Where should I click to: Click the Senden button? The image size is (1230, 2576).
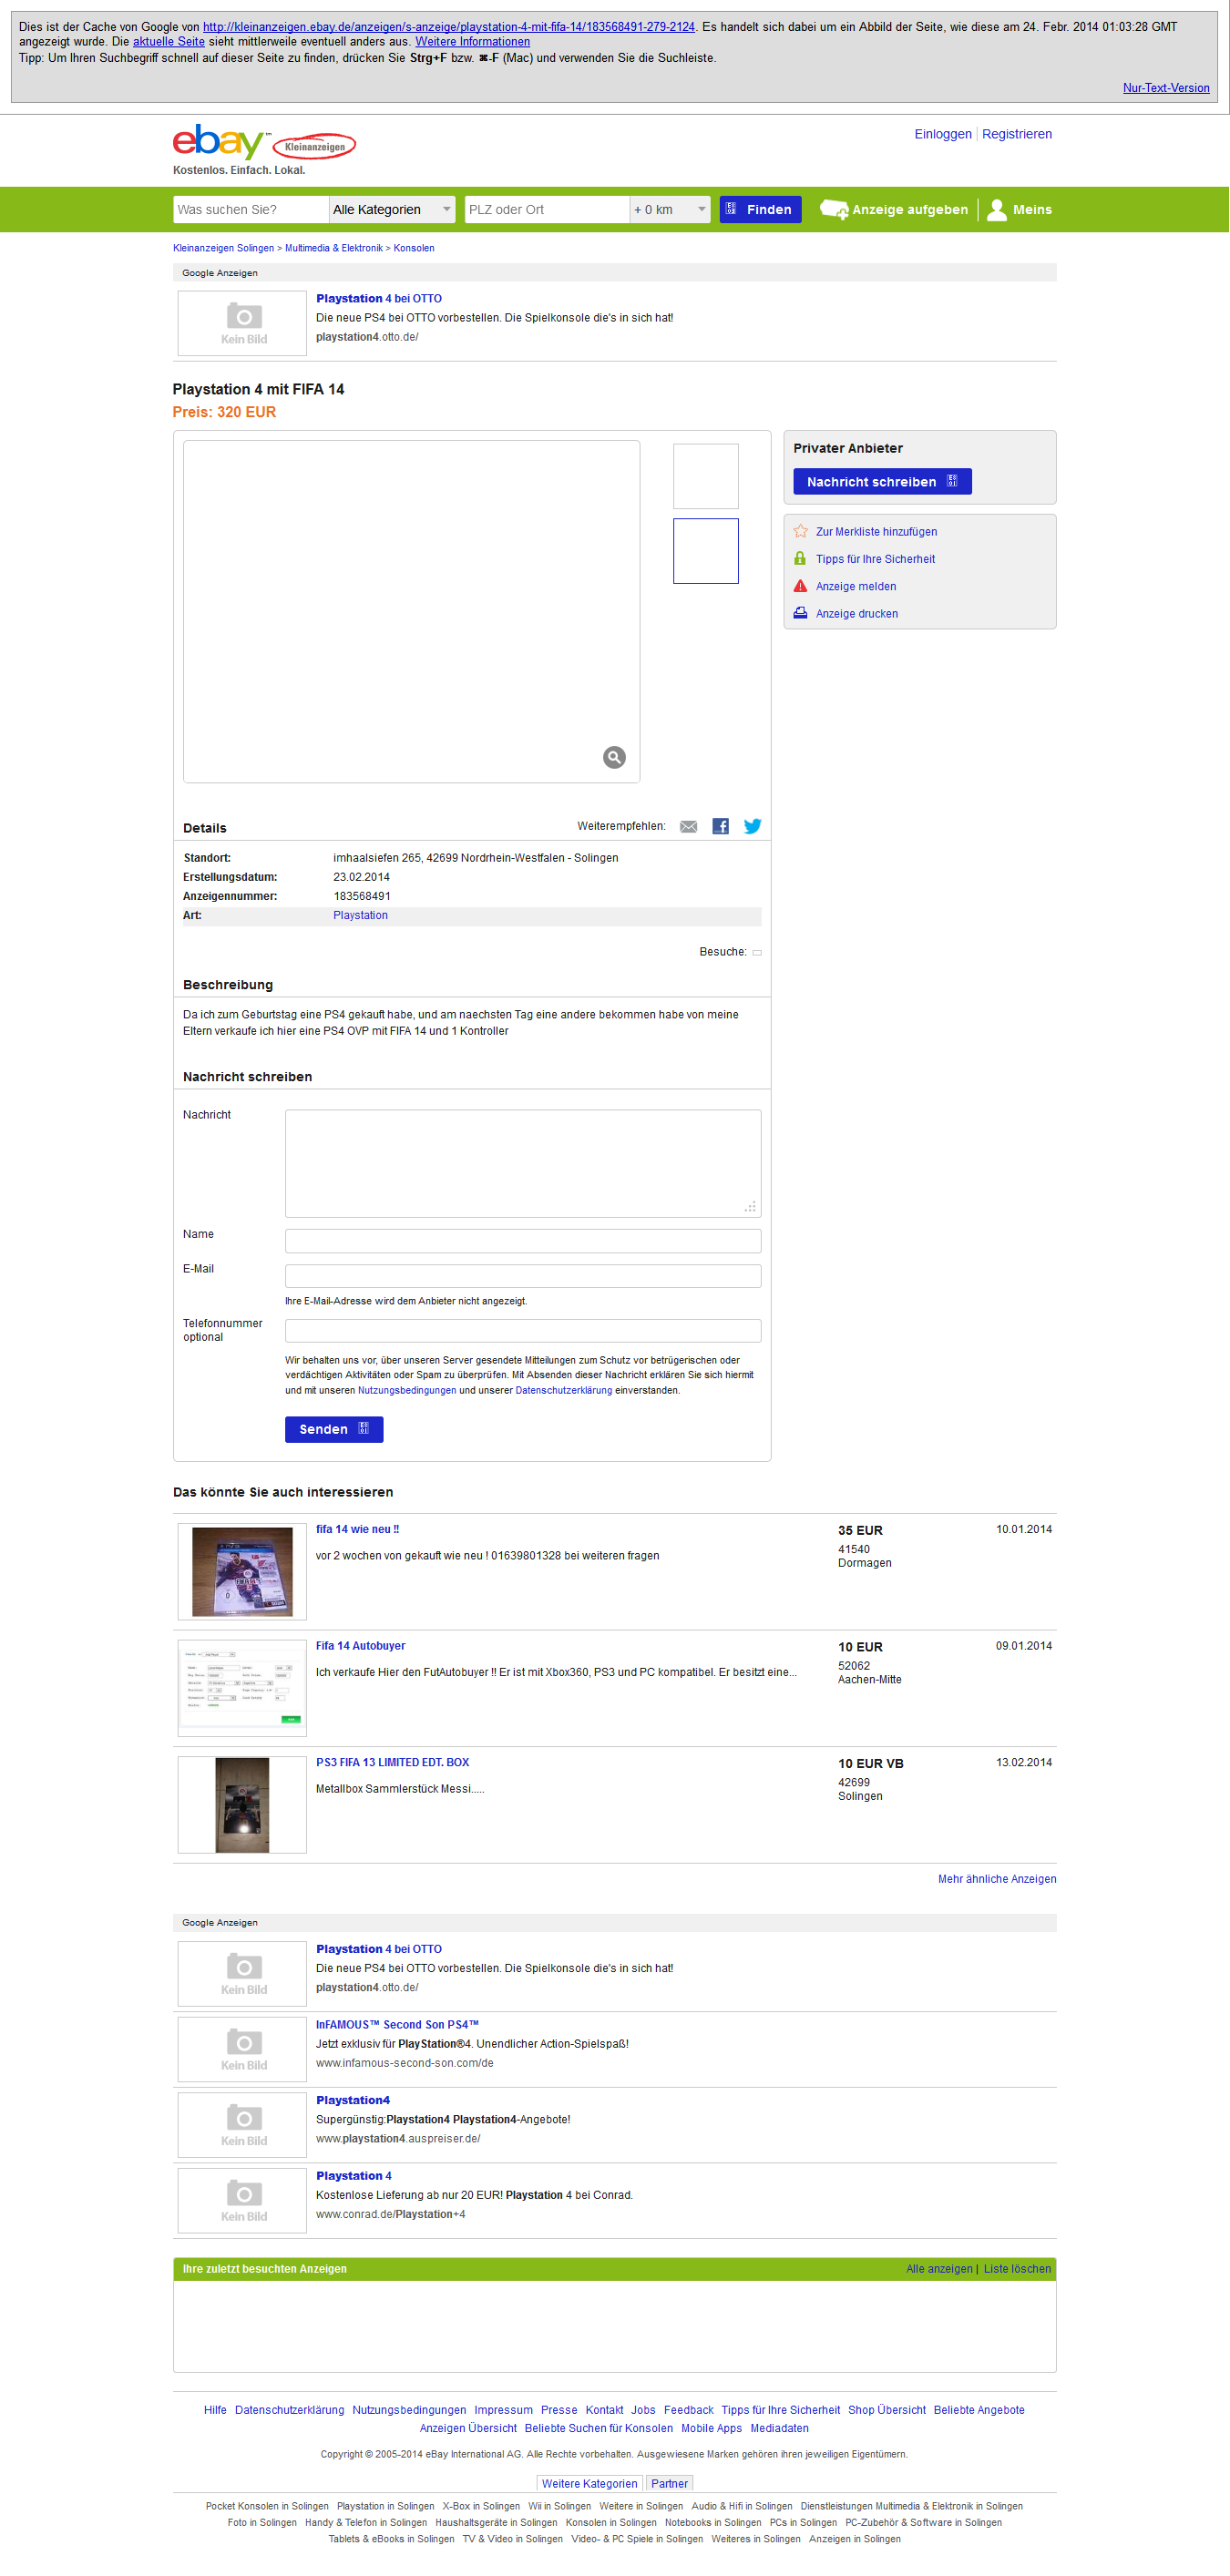334,1429
